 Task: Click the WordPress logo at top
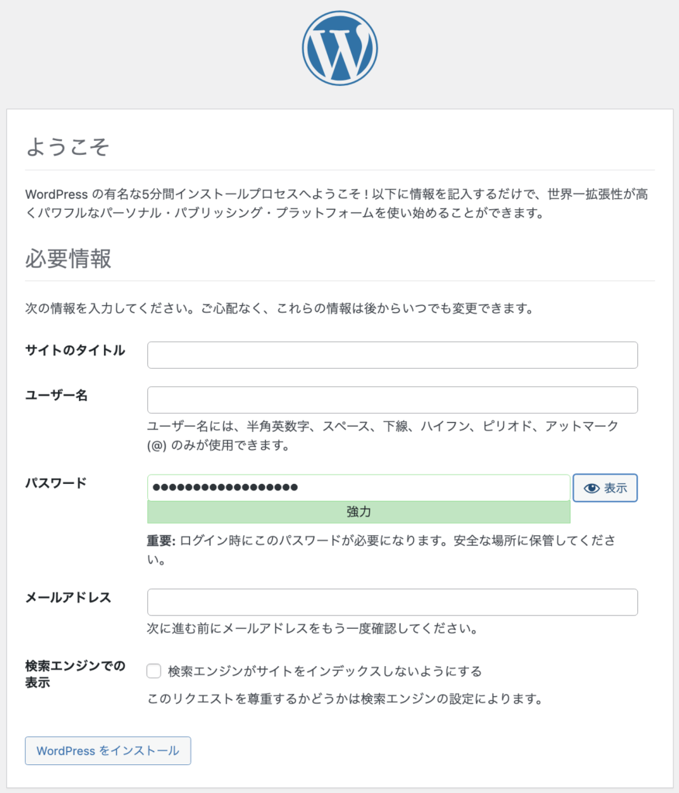339,48
